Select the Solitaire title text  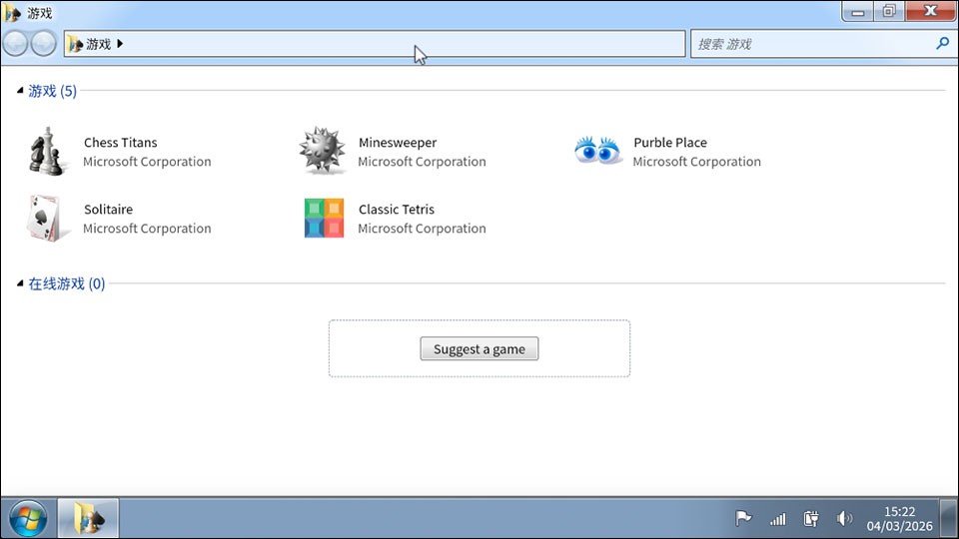tap(108, 209)
